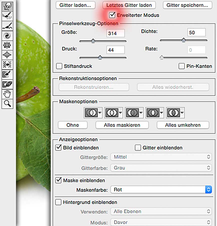Enable the Stiftandruck checkbox
The height and width of the screenshot is (226, 217).
point(59,66)
